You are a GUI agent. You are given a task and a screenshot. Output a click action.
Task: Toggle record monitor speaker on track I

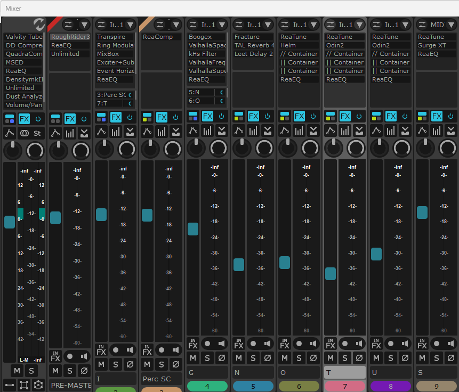pyautogui.click(x=130, y=350)
